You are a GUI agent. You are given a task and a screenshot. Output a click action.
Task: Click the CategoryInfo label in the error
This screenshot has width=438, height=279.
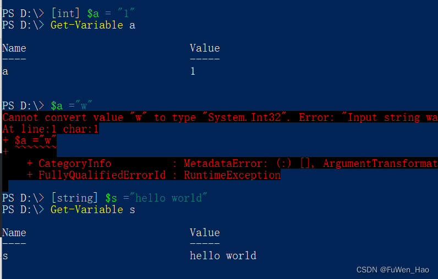(75, 164)
